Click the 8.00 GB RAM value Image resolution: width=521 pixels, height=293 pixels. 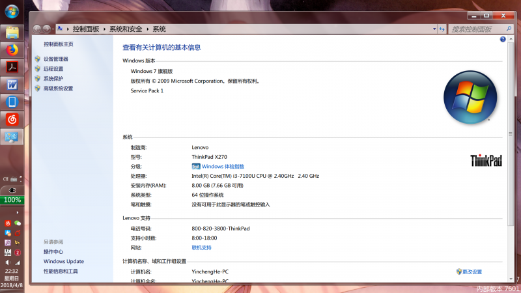[x=218, y=186]
